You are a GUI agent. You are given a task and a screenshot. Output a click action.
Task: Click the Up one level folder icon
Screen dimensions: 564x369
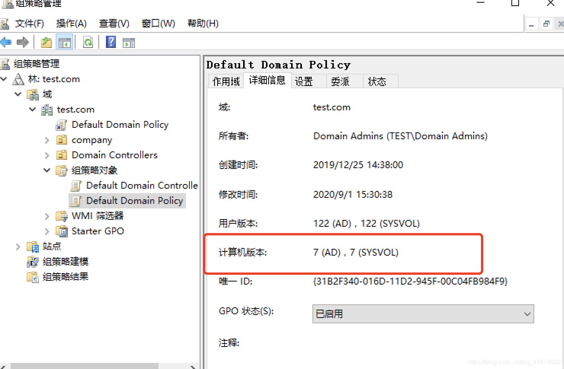[46, 42]
